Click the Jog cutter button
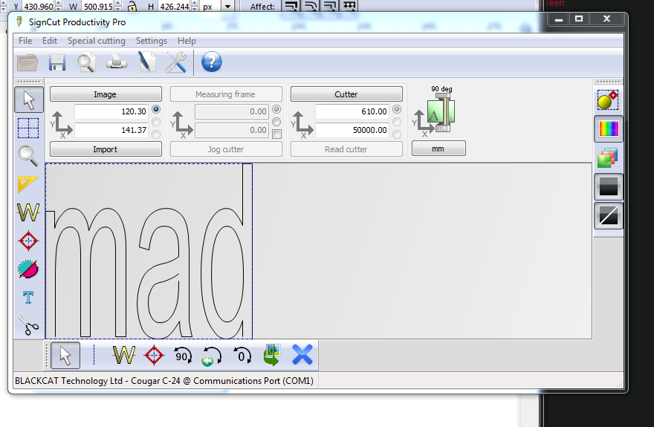 (226, 149)
